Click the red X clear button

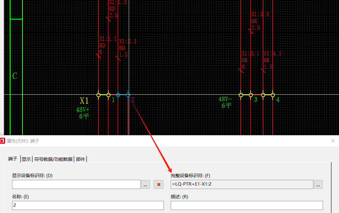click(159, 184)
